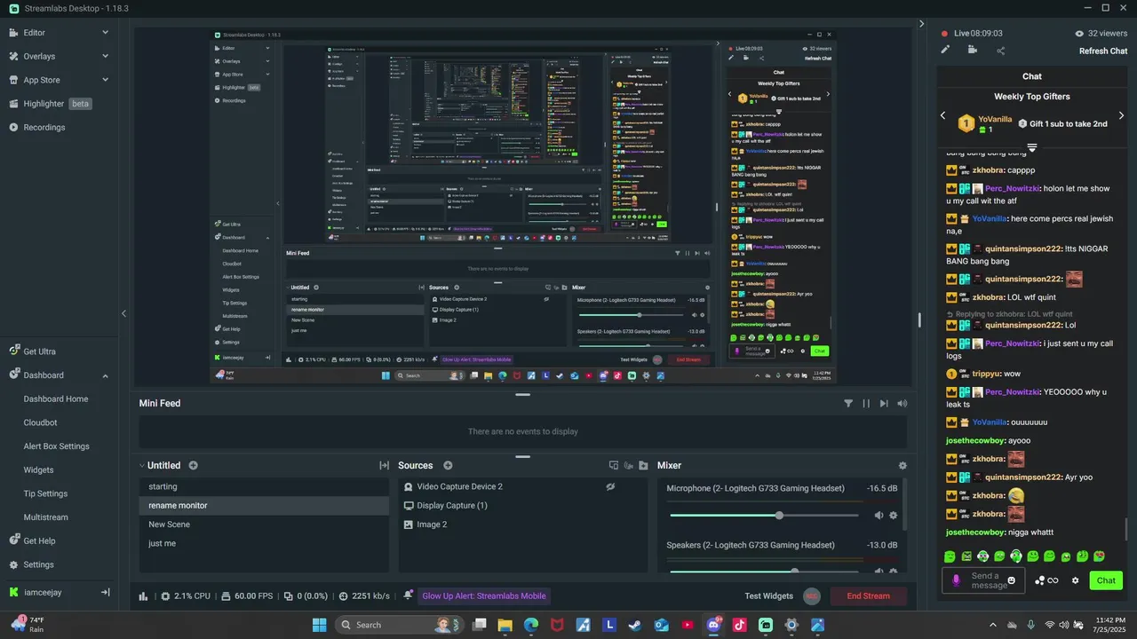Click Refresh Chat
The width and height of the screenshot is (1137, 639).
pos(1103,51)
